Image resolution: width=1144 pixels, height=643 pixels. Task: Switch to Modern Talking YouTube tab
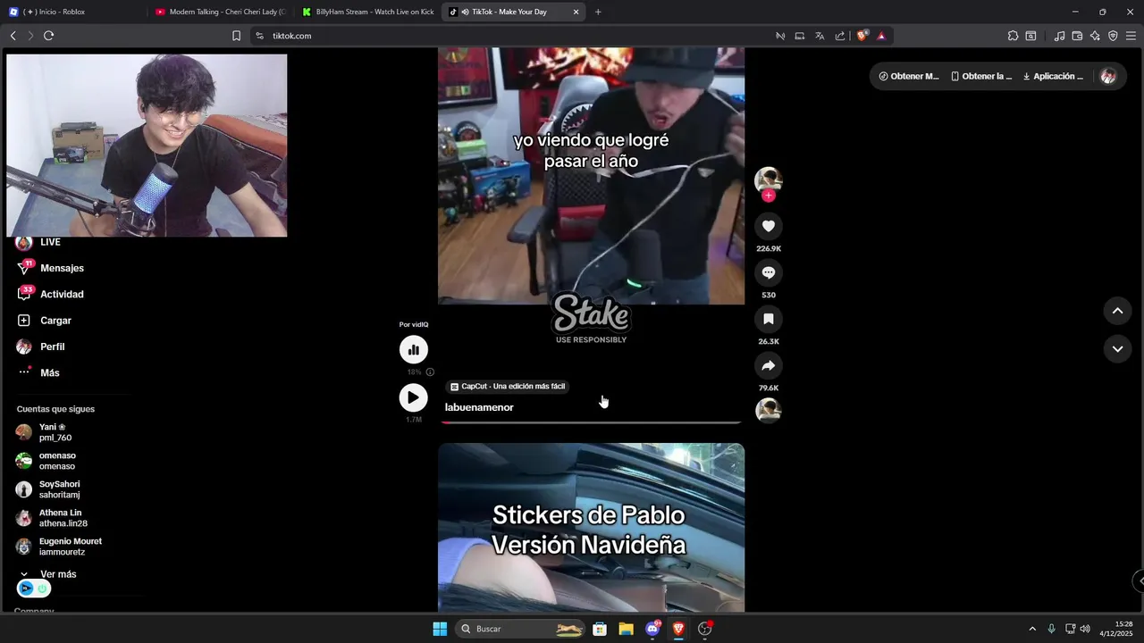point(221,12)
